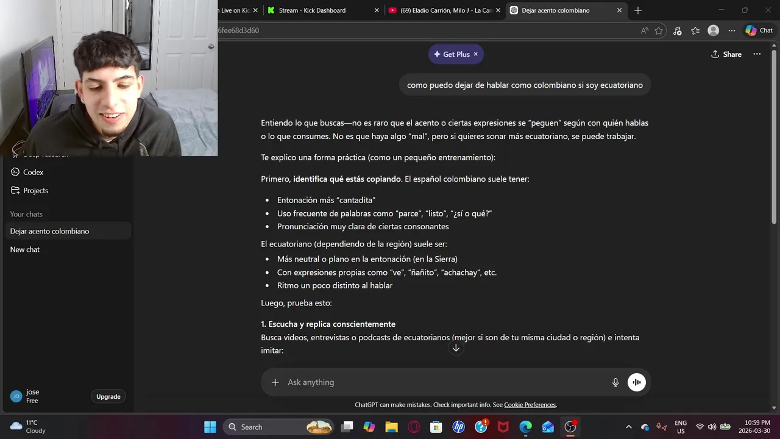Open the weather widget showing 11°C
The height and width of the screenshot is (439, 780).
(28, 427)
